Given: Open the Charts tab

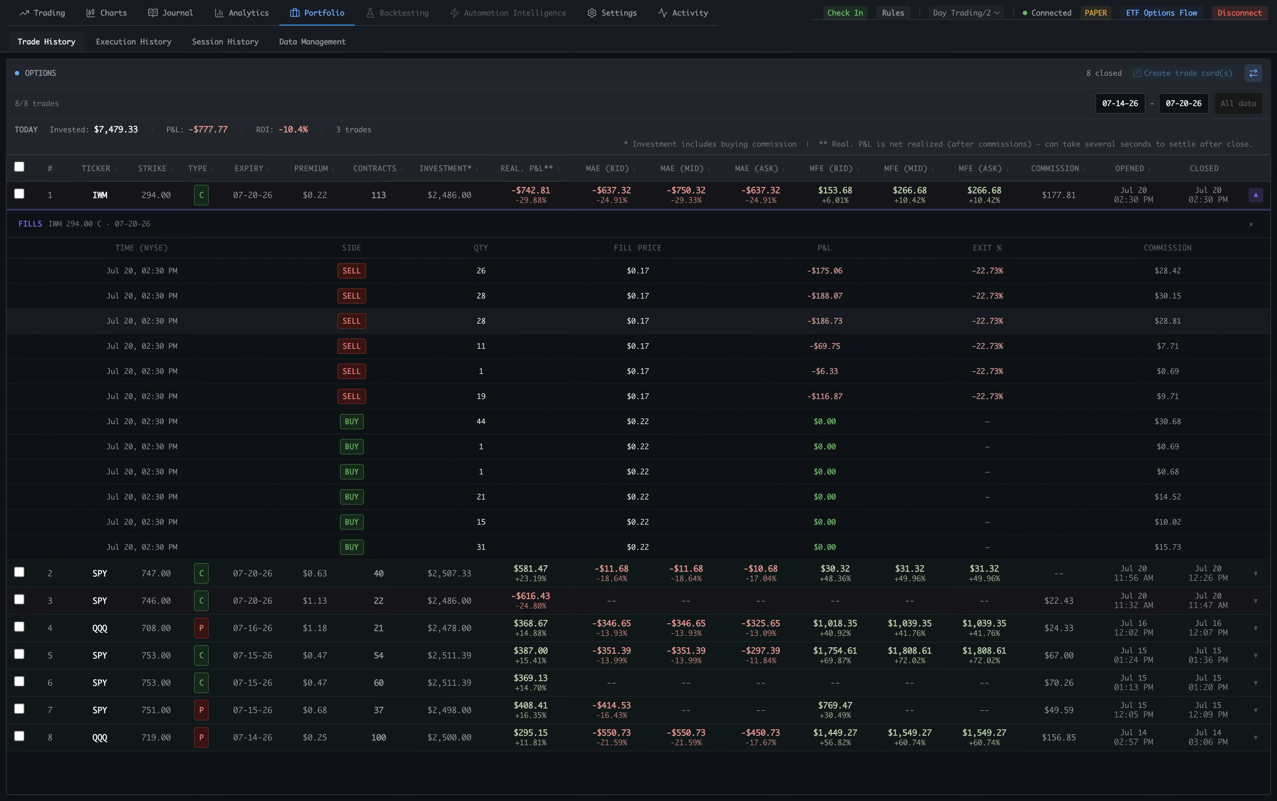Looking at the screenshot, I should [106, 13].
